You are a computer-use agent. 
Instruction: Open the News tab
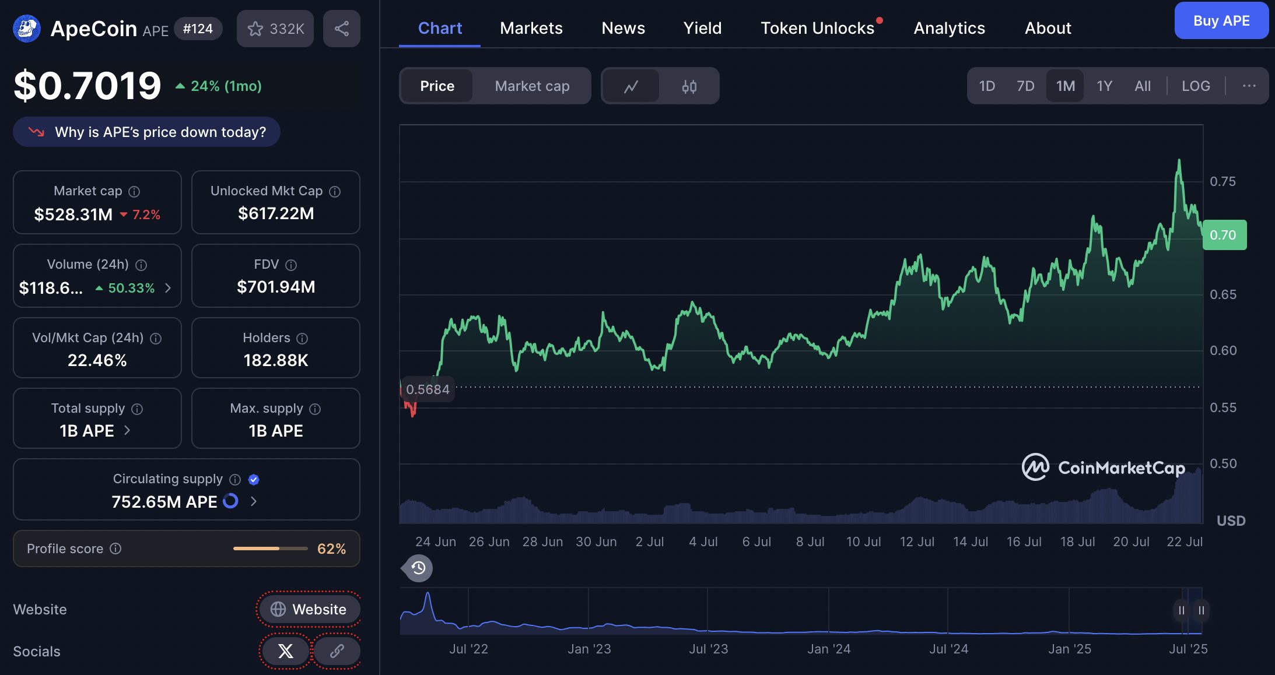click(x=623, y=28)
